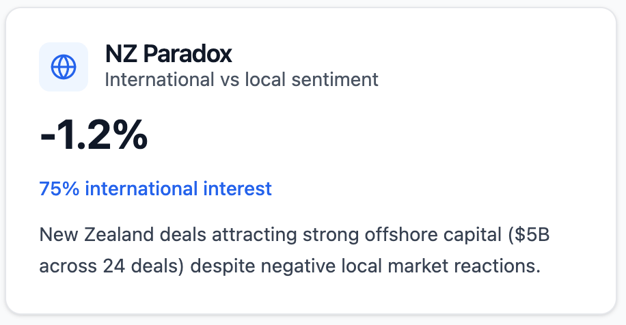Click the "International vs local sentiment" subtitle
The height and width of the screenshot is (325, 626).
click(241, 79)
